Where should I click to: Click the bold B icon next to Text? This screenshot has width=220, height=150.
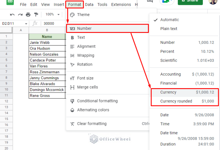point(72,38)
